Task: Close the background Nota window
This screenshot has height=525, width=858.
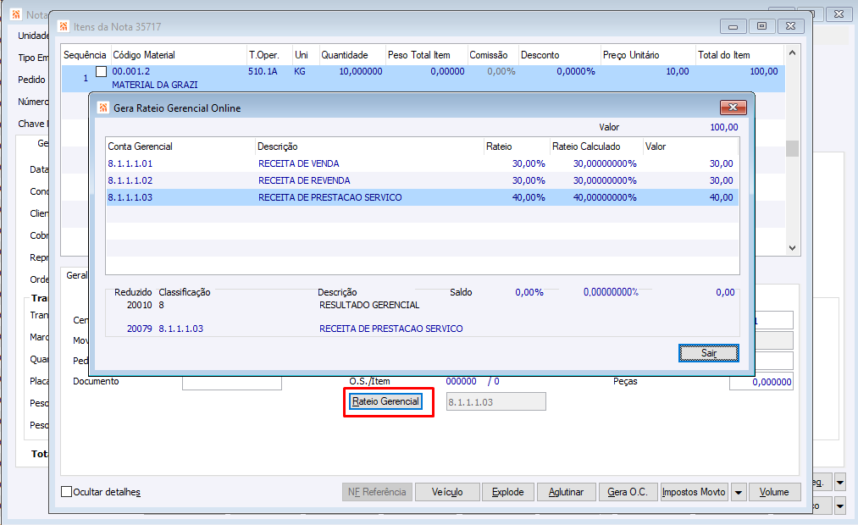Action: pyautogui.click(x=839, y=14)
